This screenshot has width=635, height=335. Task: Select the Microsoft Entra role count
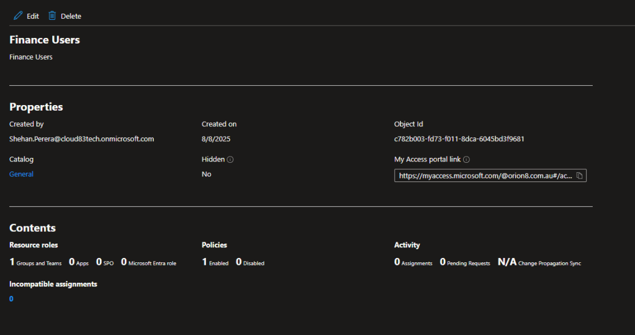(124, 262)
